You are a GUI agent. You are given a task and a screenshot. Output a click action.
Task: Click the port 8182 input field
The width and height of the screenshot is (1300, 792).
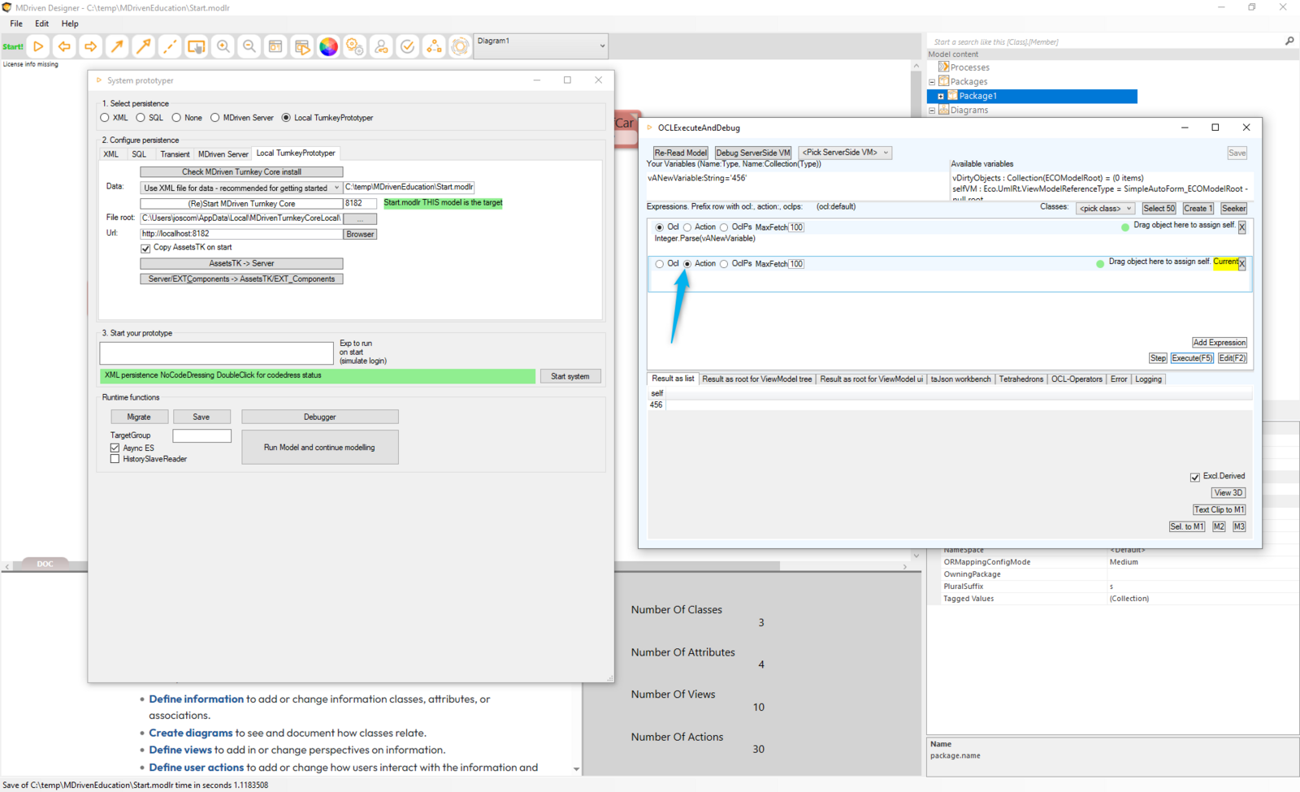point(360,203)
